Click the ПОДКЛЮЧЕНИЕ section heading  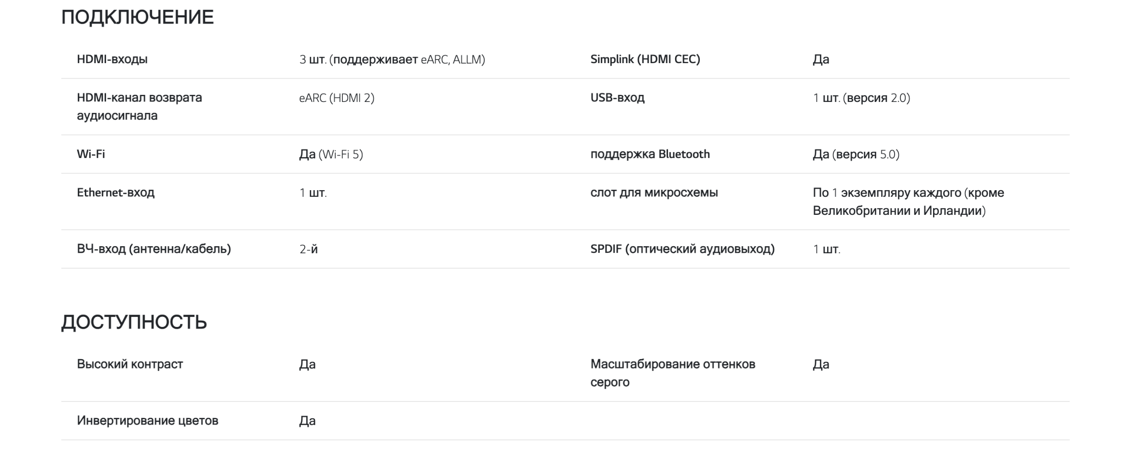pyautogui.click(x=137, y=18)
